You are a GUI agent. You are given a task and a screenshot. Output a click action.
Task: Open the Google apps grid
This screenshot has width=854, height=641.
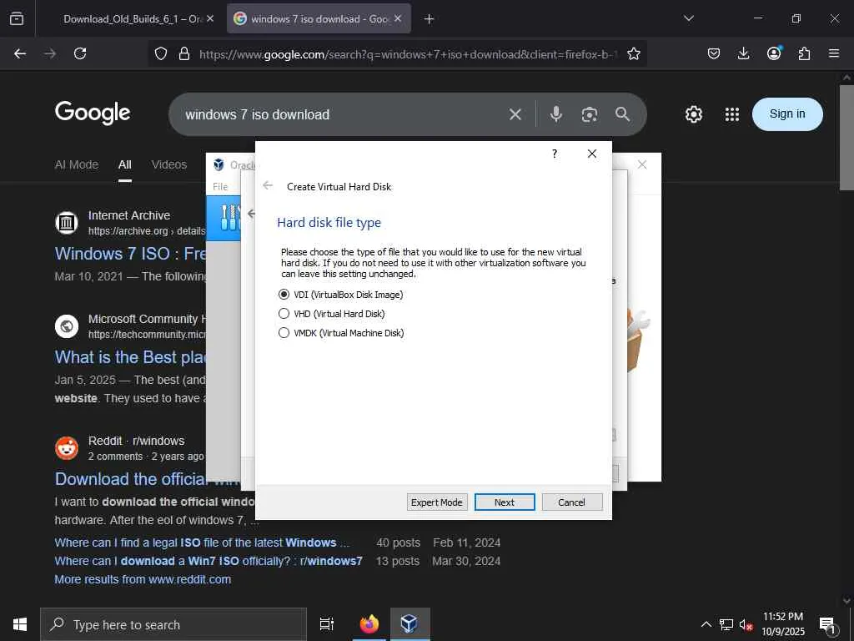732,114
